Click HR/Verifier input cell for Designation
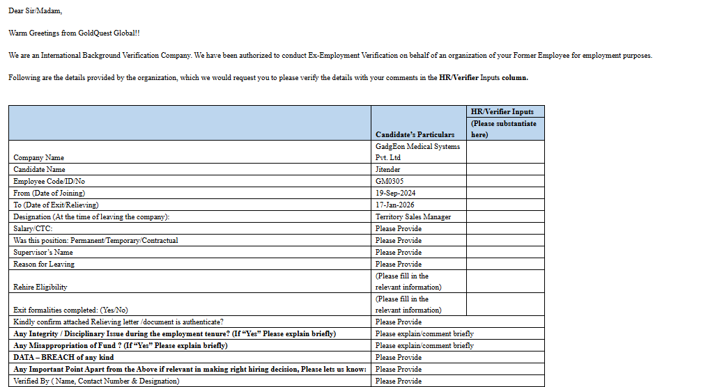This screenshot has height=387, width=708. pyautogui.click(x=505, y=216)
